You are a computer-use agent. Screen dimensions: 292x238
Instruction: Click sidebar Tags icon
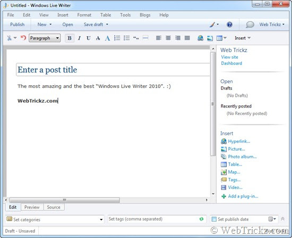pyautogui.click(x=224, y=180)
